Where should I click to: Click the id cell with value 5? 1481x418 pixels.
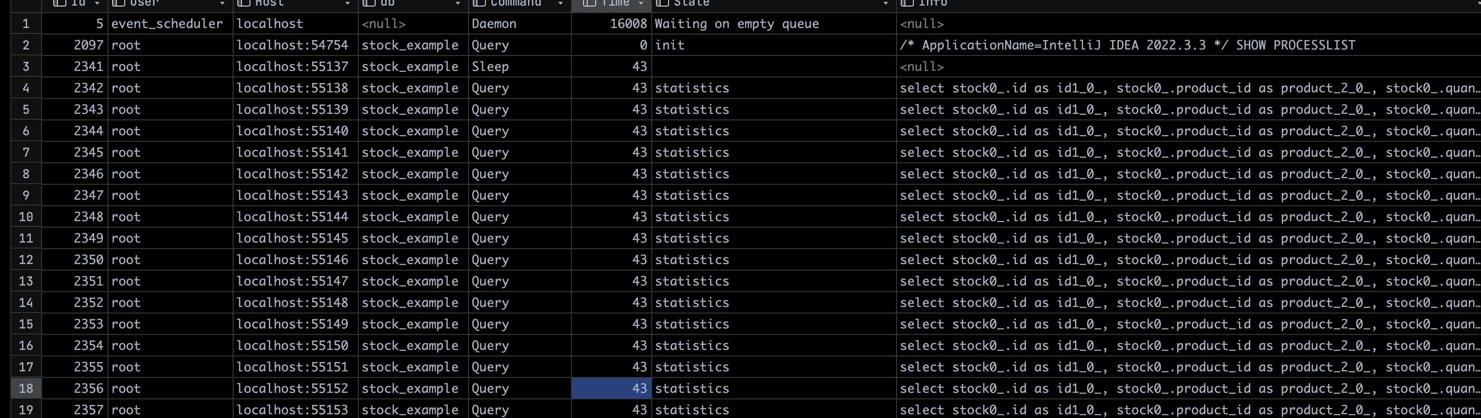(75, 23)
